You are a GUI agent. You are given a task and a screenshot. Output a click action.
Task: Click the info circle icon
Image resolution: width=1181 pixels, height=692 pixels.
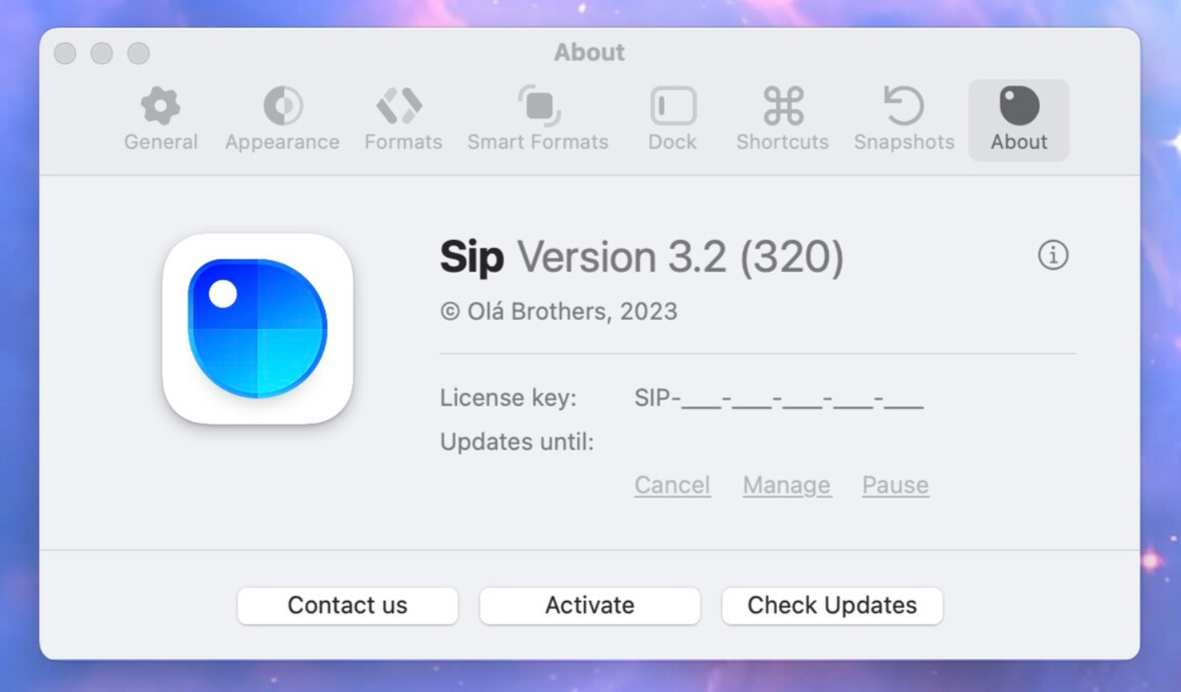click(1052, 256)
